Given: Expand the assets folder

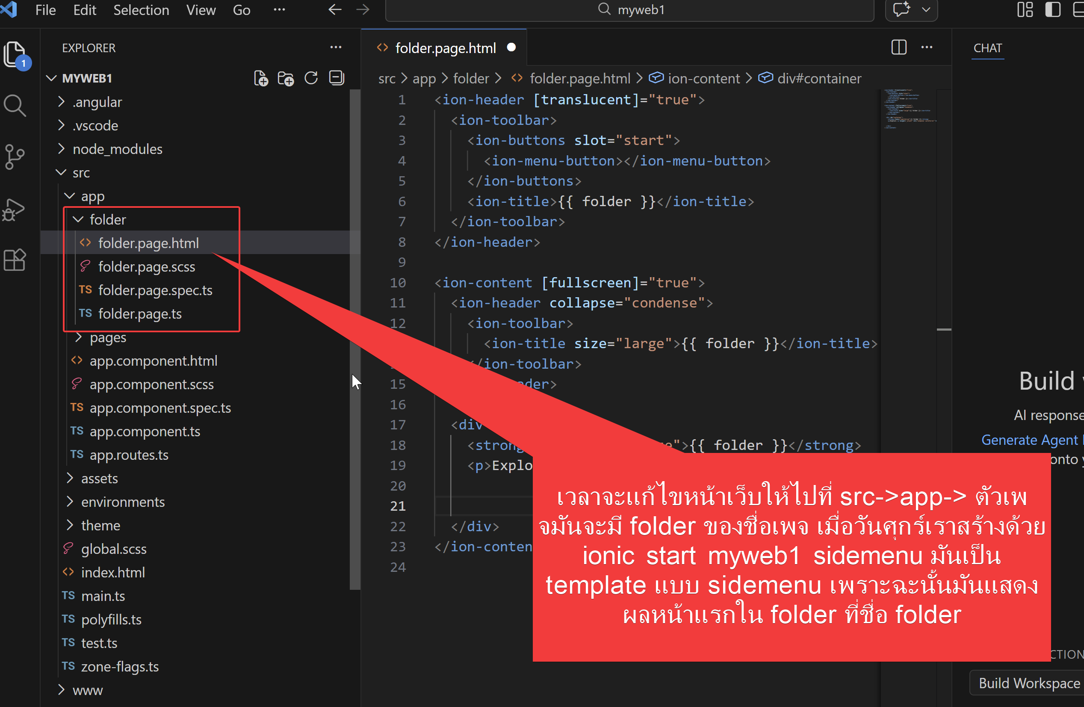Looking at the screenshot, I should click(99, 478).
